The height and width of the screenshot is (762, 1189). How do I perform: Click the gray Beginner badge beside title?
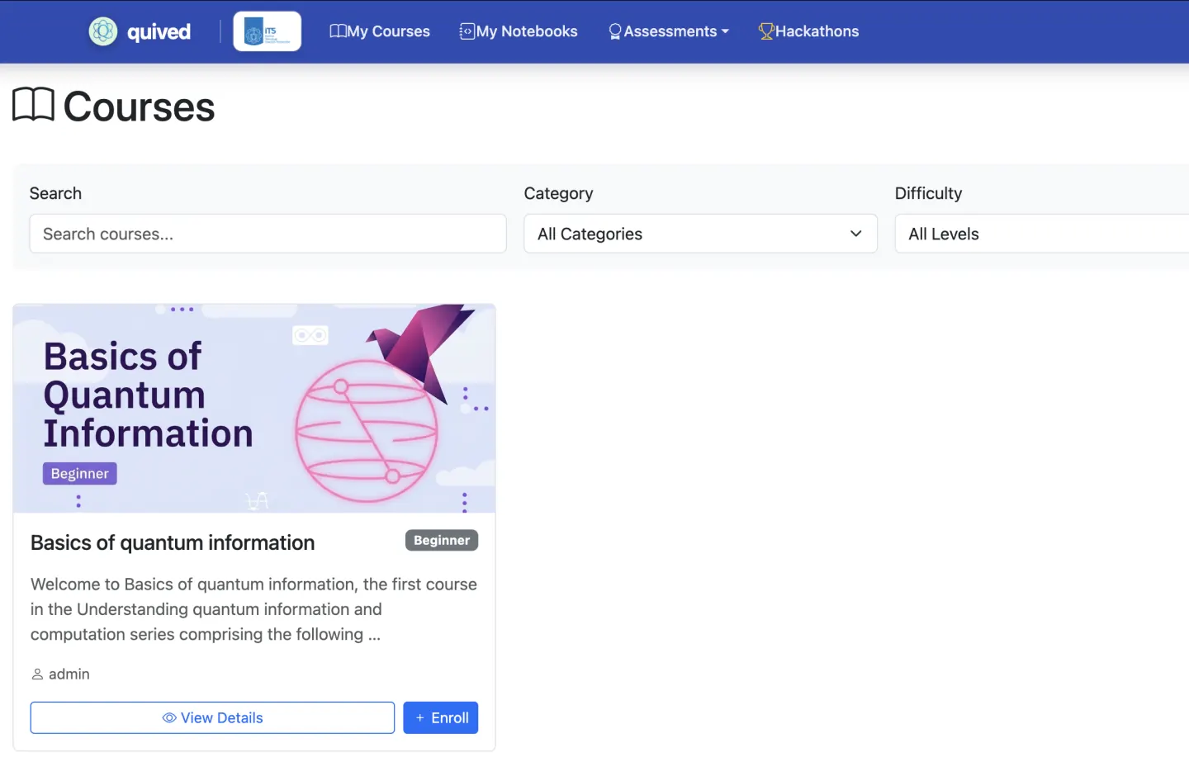[442, 541]
